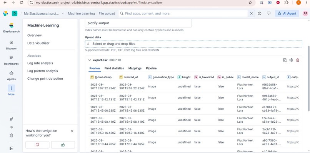Viewport: 310px width, 153px height.
Task: Open Data visualizer menu item
Action: click(x=38, y=43)
